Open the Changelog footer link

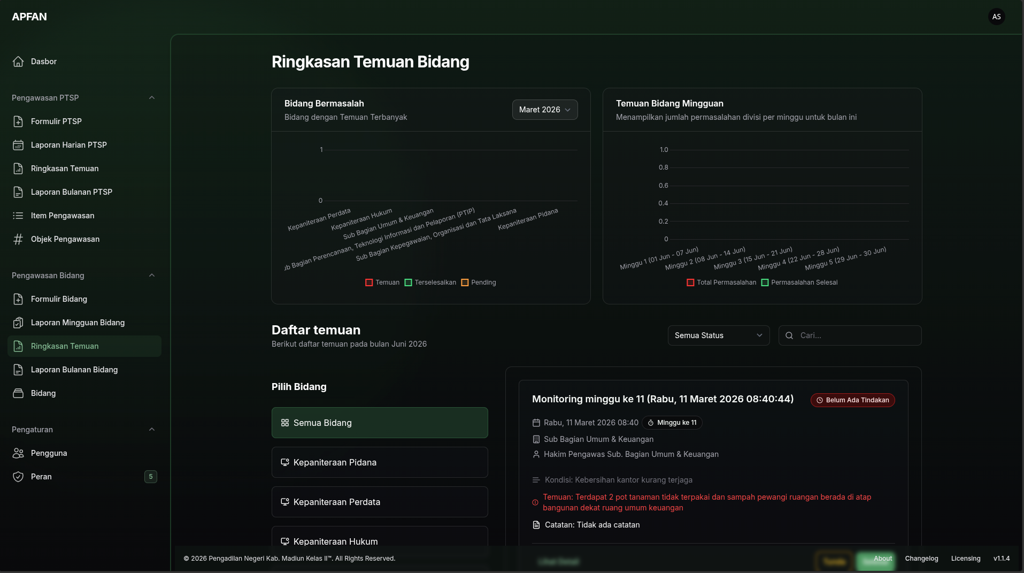tap(921, 559)
